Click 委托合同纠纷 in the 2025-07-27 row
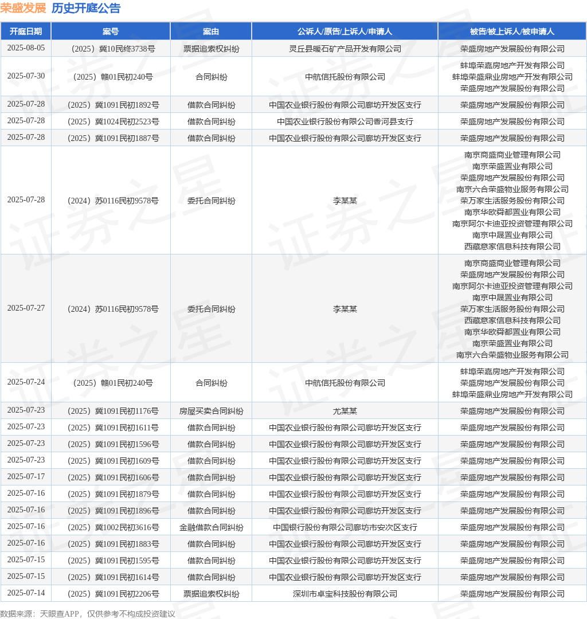The height and width of the screenshot is (619, 587). (211, 309)
